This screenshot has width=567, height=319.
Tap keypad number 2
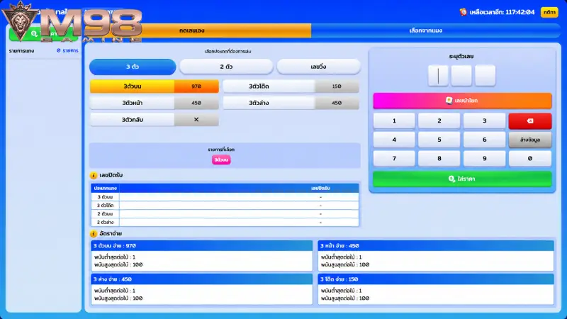[x=439, y=121]
